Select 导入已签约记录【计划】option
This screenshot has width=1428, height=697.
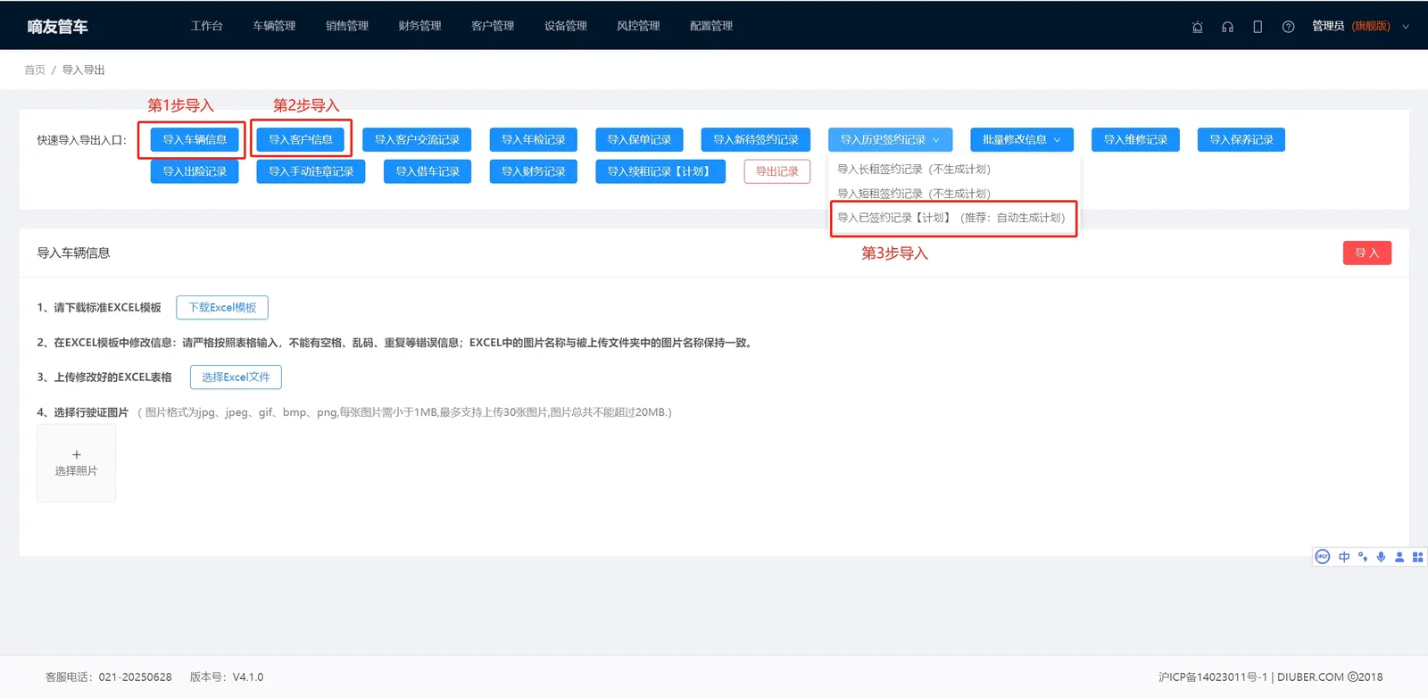click(954, 218)
